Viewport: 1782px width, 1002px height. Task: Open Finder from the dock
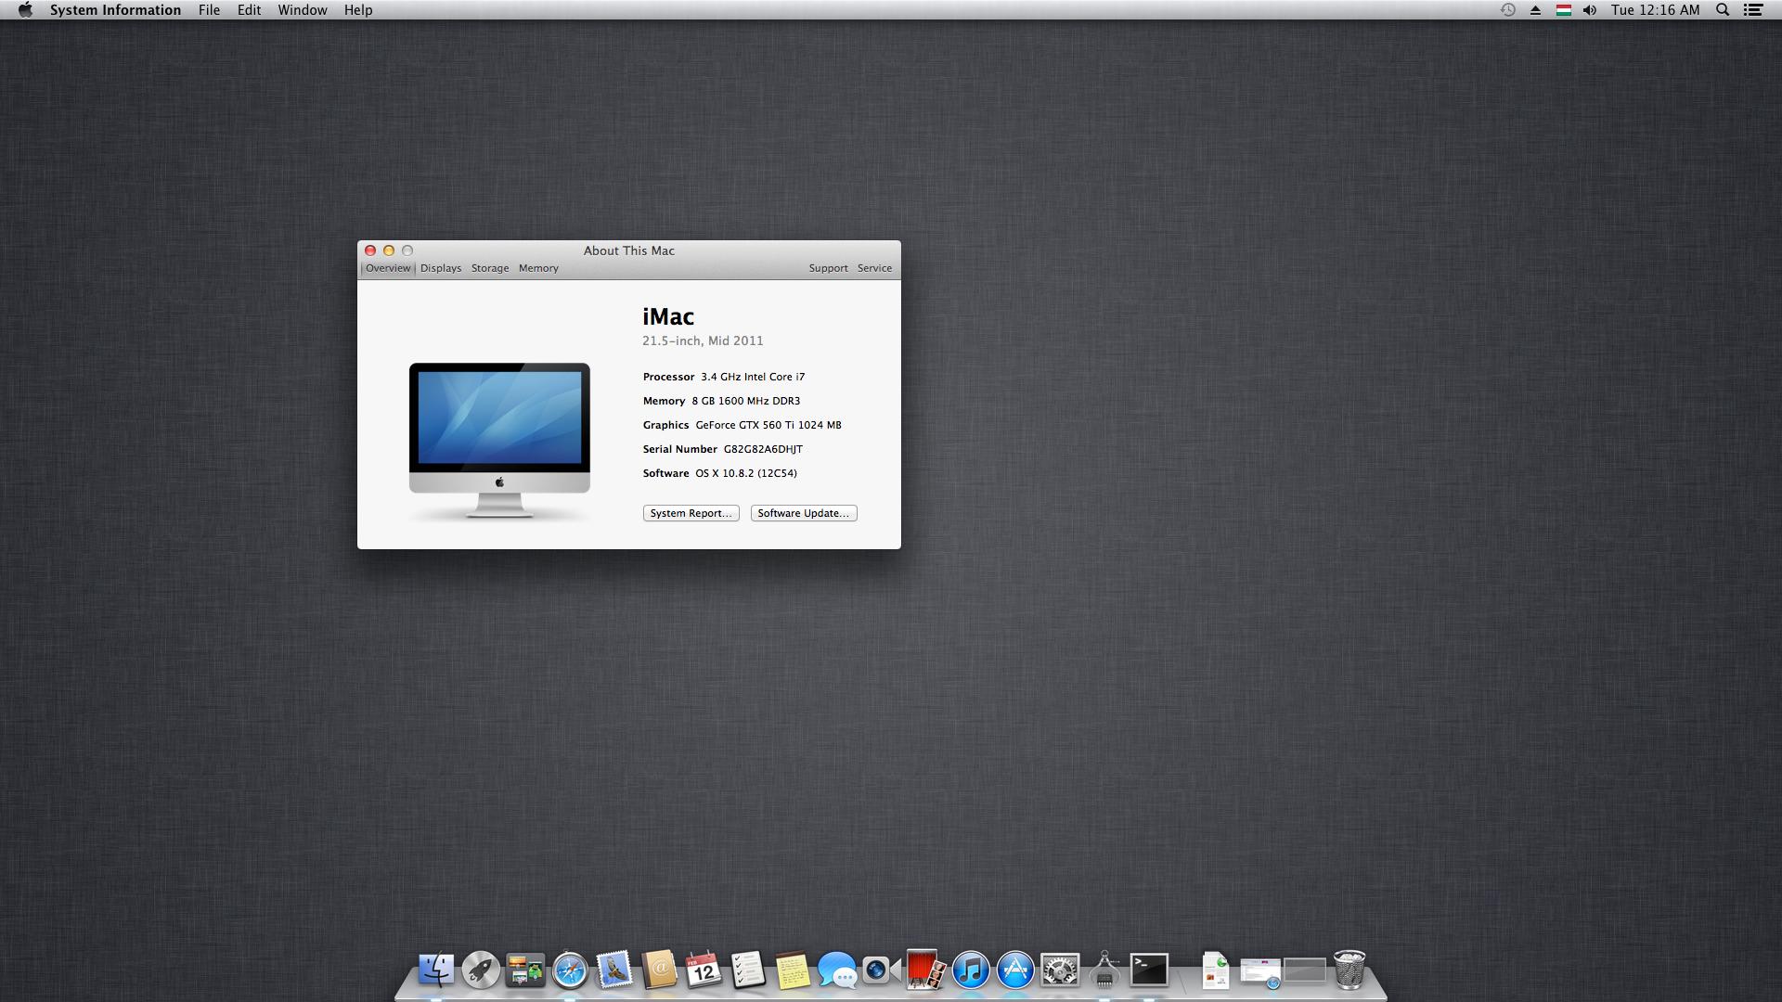pos(436,970)
